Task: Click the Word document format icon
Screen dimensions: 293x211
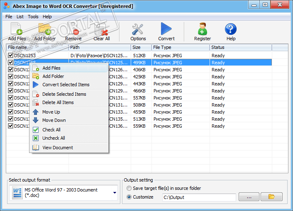Action: (x=17, y=193)
